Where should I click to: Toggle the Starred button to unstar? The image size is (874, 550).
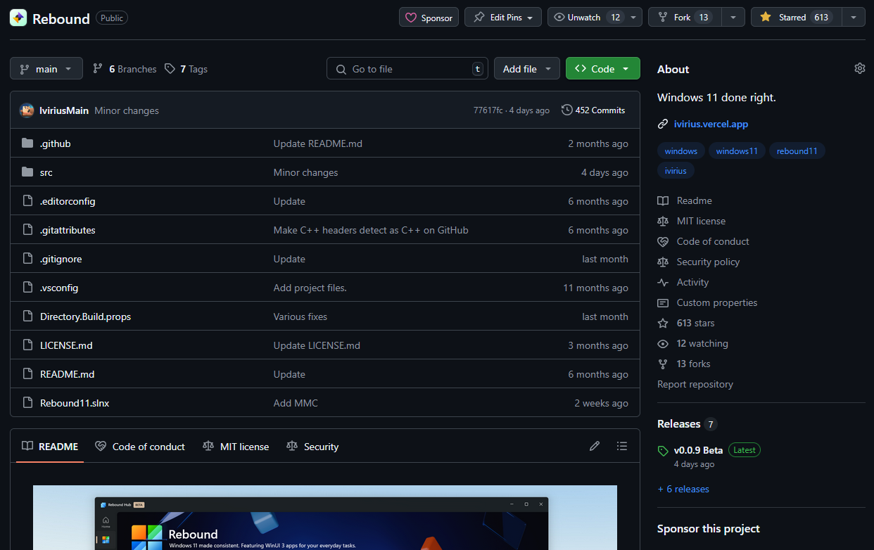click(796, 17)
